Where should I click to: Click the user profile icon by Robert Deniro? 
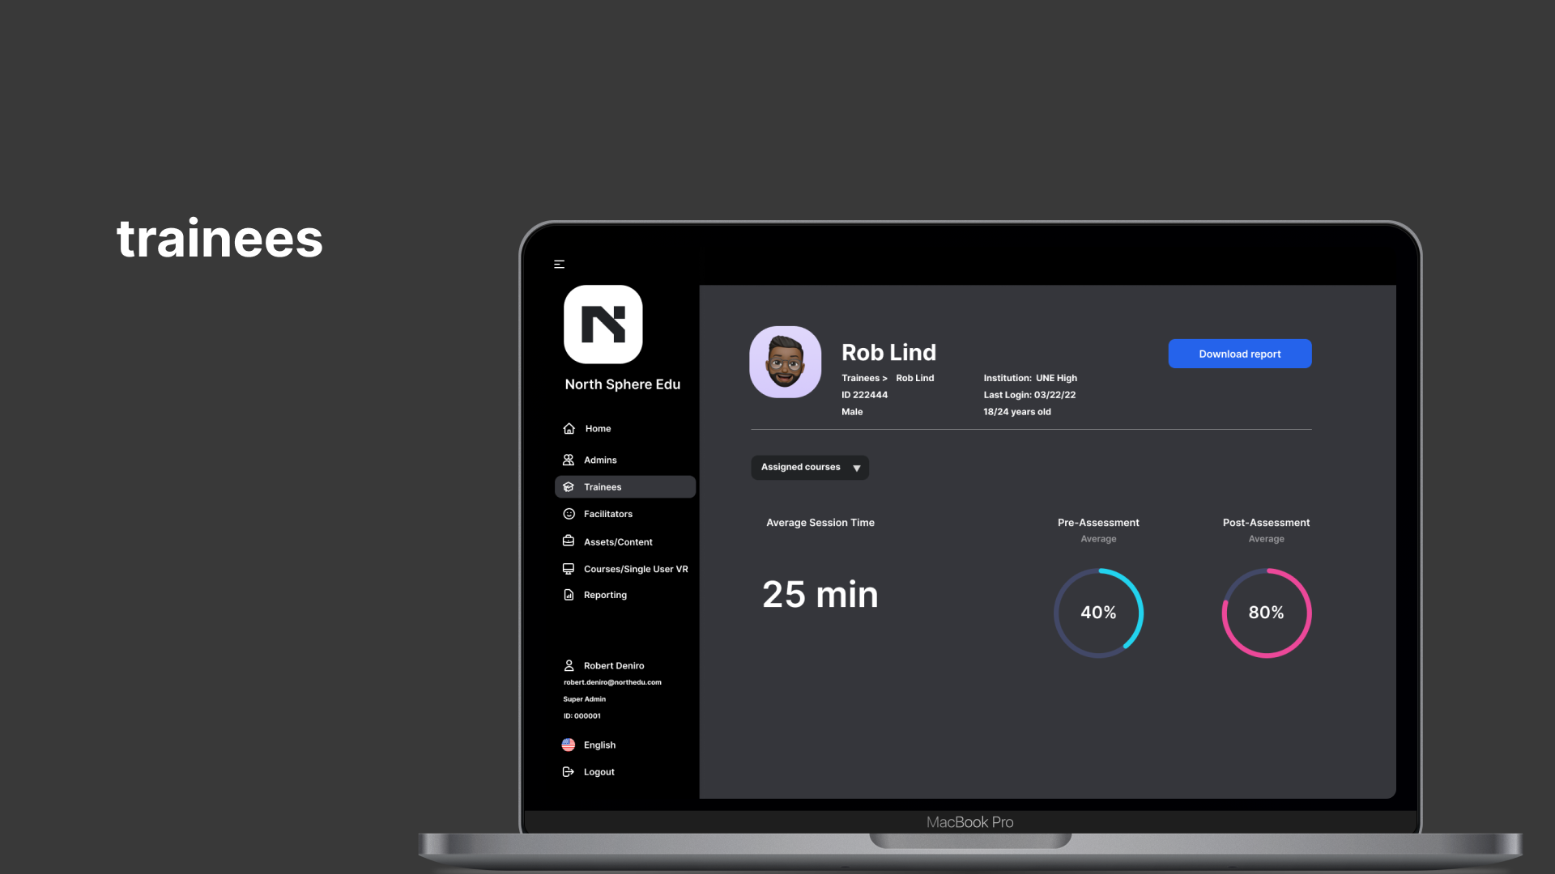pos(569,665)
